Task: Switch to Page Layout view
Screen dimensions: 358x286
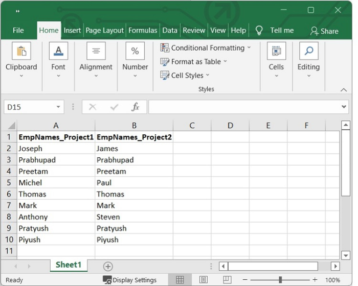Action: (203, 280)
